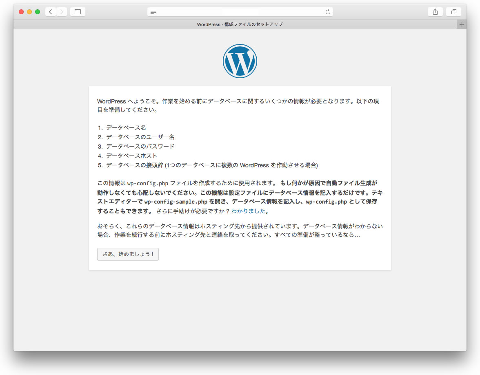Enter full screen via the green button
This screenshot has height=375, width=480.
38,12
